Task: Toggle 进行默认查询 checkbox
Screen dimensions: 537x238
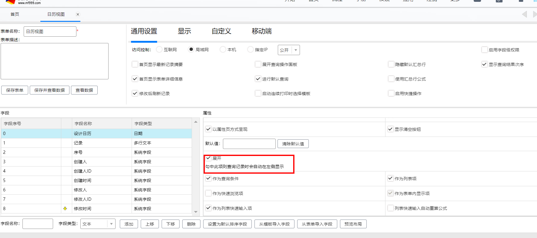Action: point(258,79)
